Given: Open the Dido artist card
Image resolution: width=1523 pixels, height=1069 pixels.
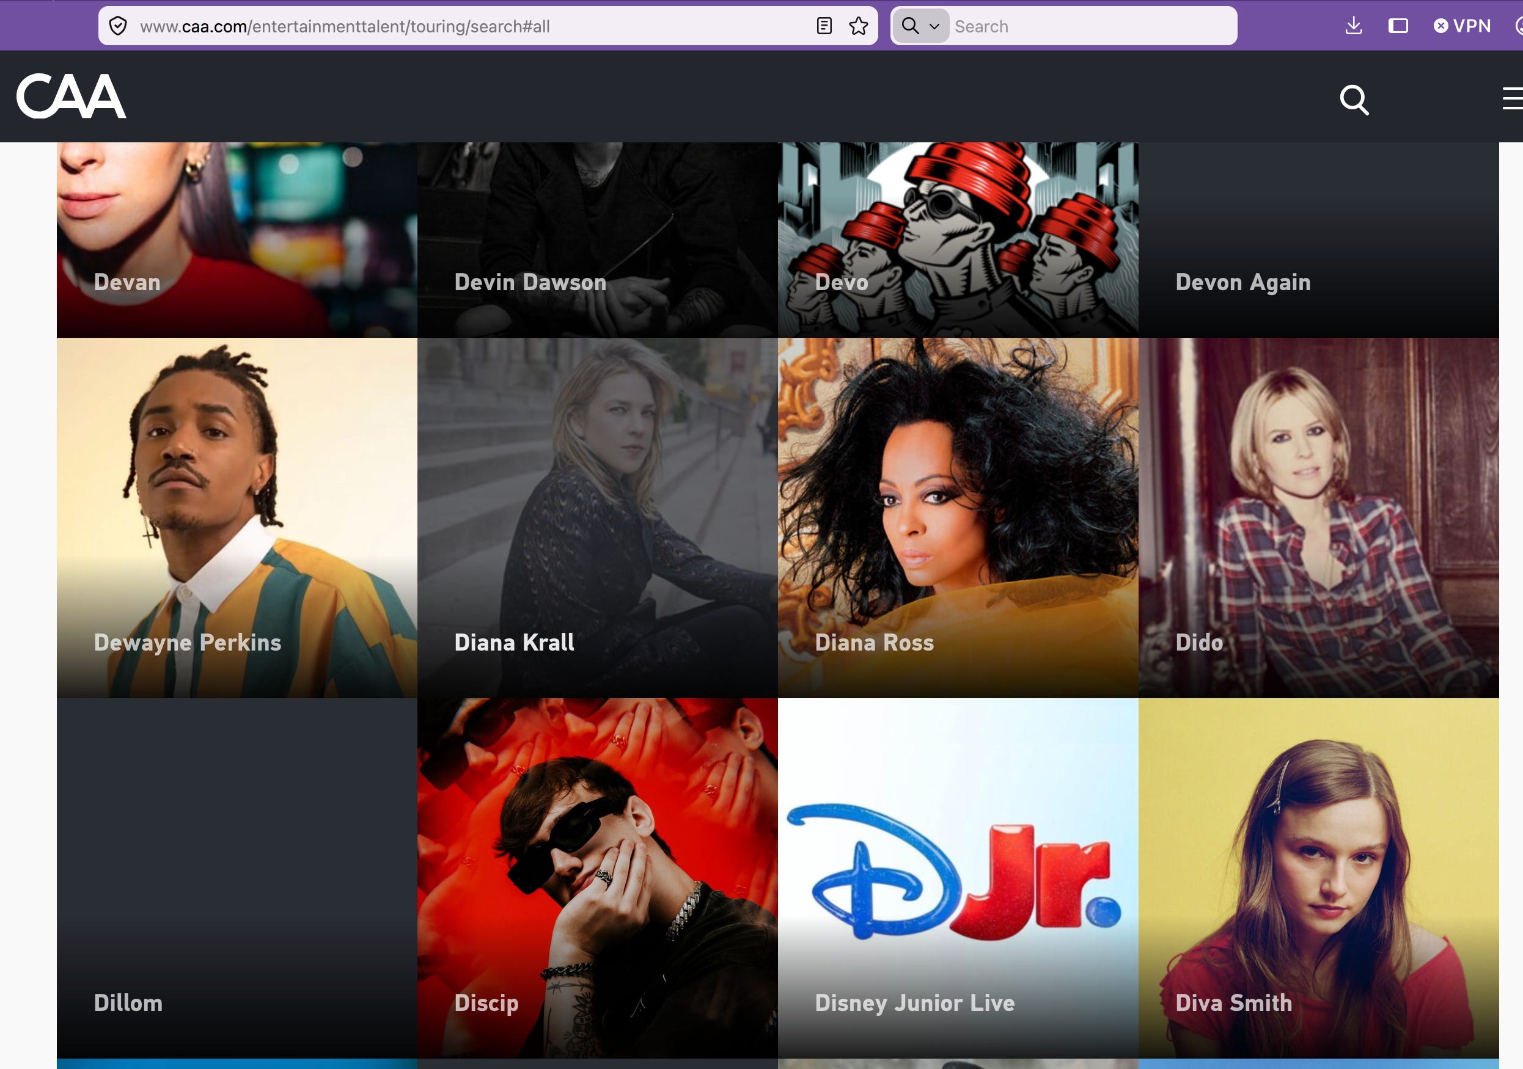Looking at the screenshot, I should pyautogui.click(x=1319, y=518).
